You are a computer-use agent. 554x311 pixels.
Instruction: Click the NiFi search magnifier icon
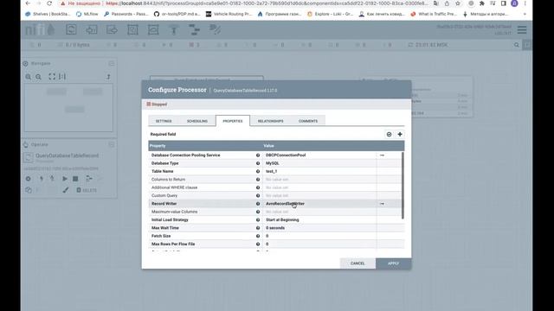[517, 45]
